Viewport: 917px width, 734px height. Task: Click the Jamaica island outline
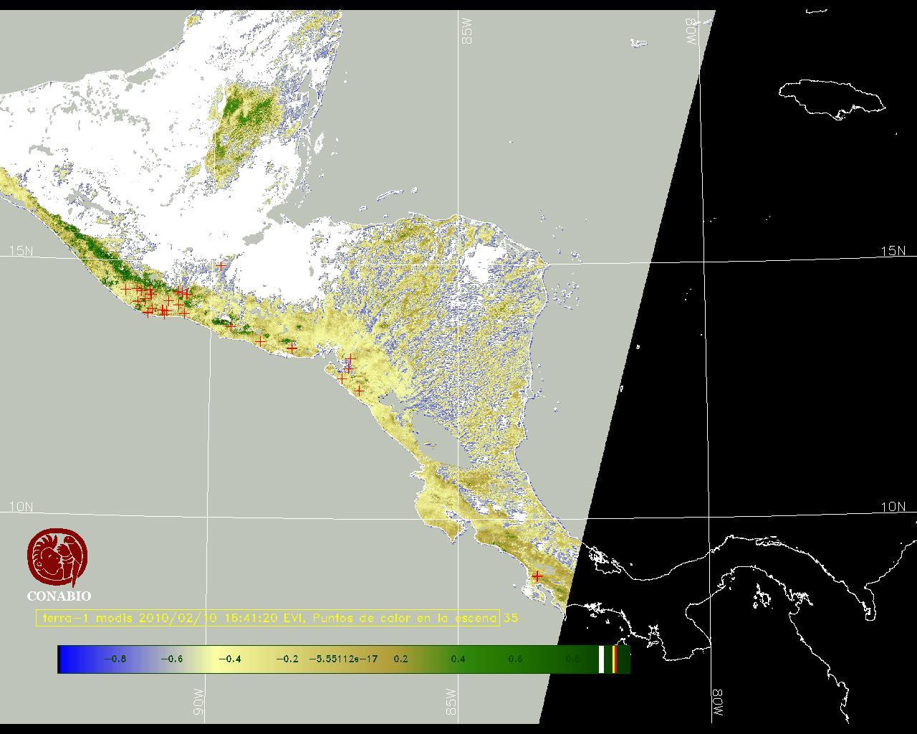pos(831,97)
